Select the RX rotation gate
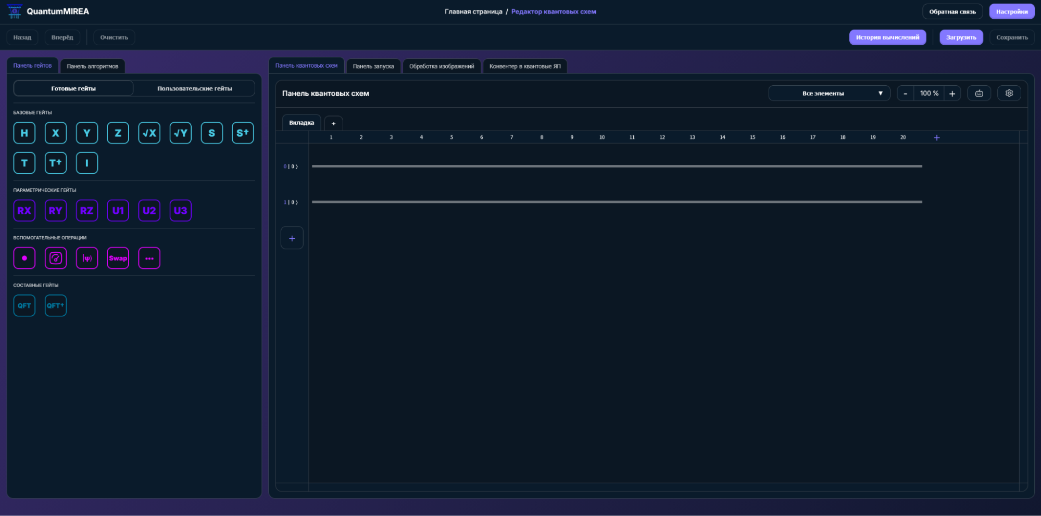 [24, 211]
